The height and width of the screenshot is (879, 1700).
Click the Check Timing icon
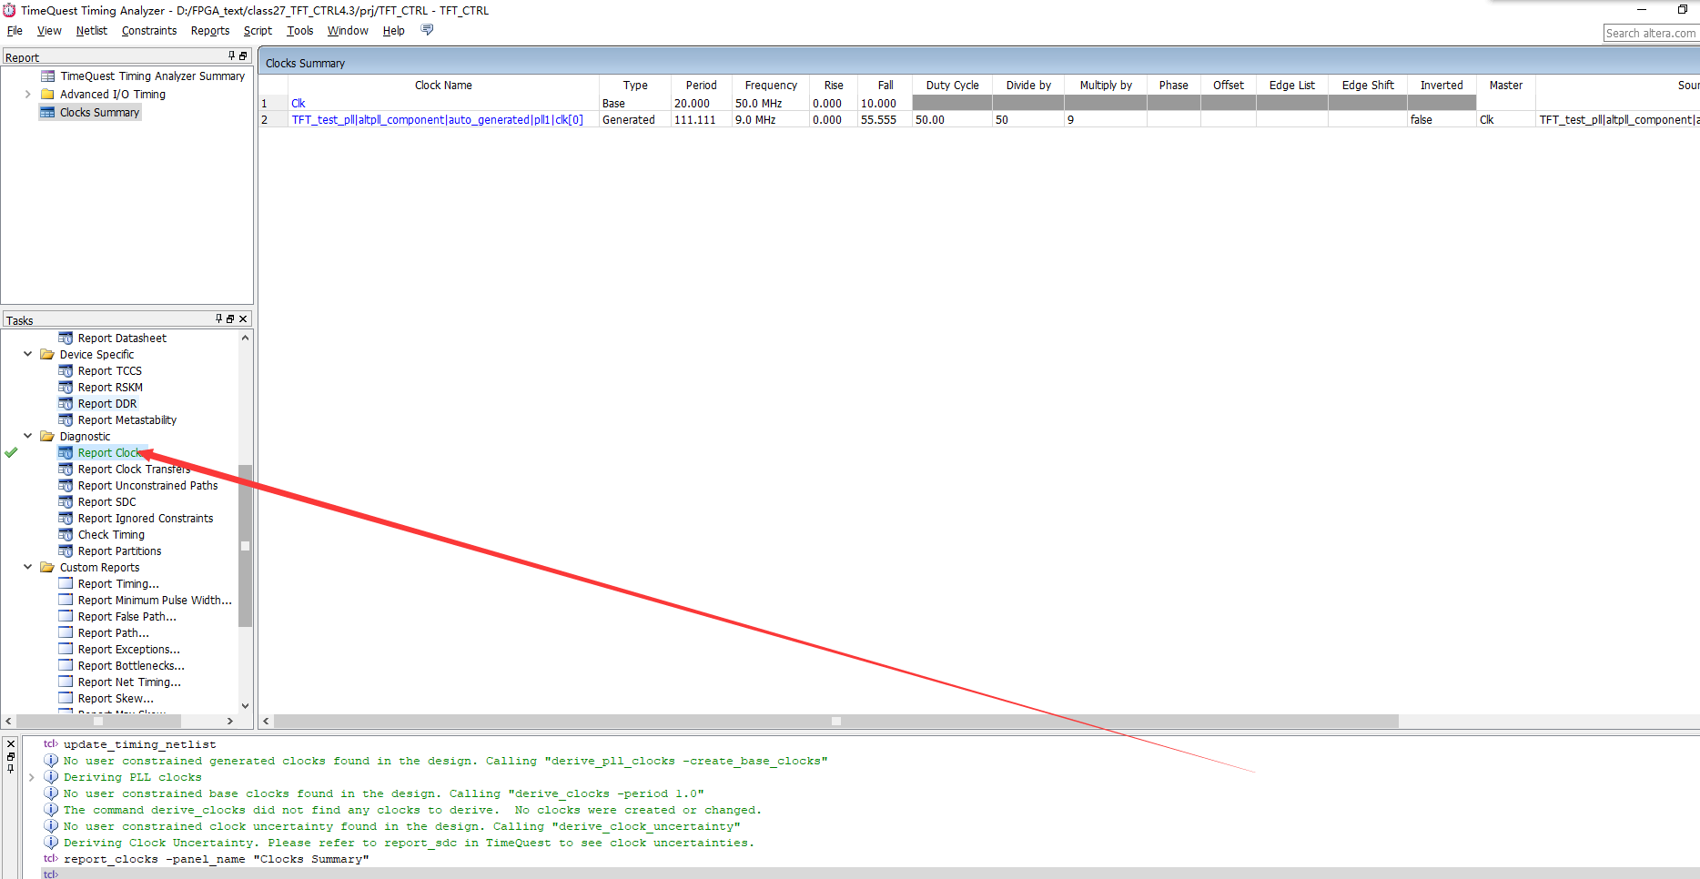[x=66, y=535]
